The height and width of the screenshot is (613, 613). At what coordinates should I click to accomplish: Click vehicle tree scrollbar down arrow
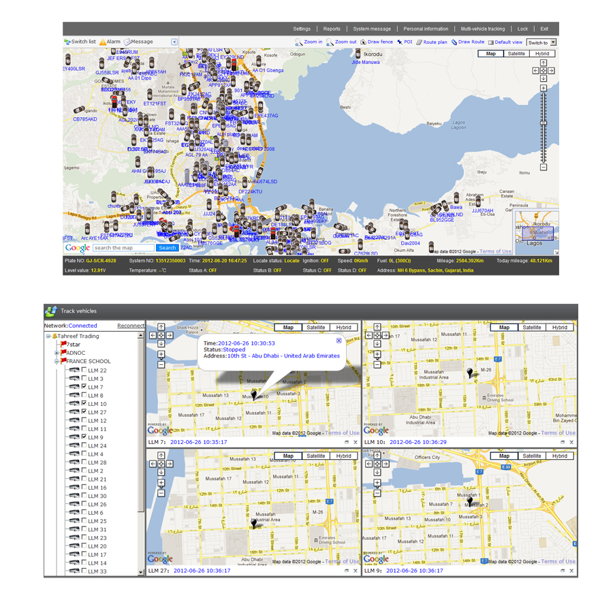click(x=141, y=572)
